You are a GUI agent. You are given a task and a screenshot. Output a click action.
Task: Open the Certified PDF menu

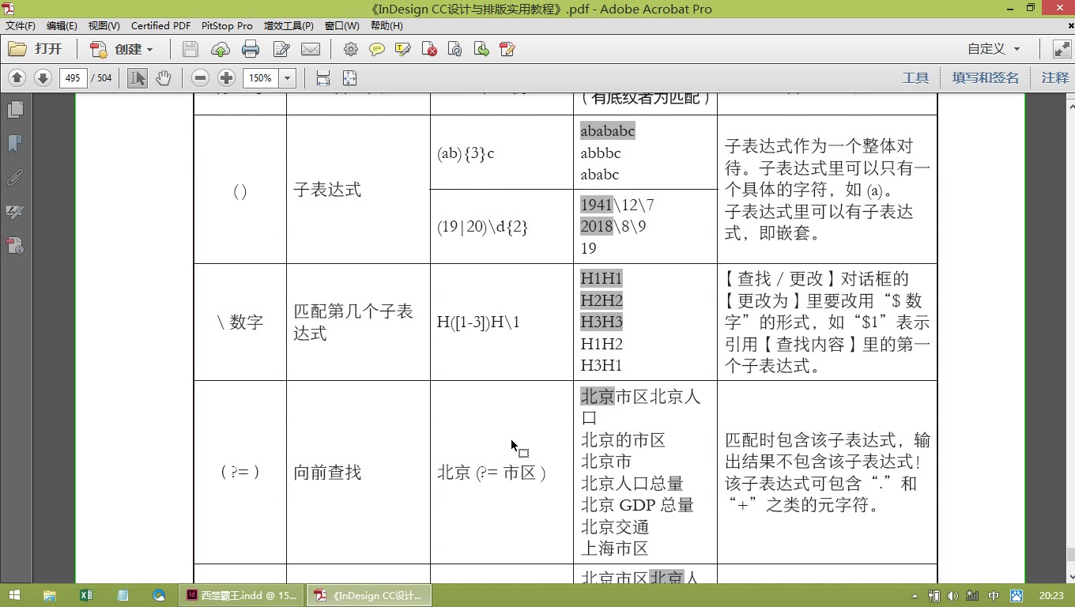click(x=160, y=26)
